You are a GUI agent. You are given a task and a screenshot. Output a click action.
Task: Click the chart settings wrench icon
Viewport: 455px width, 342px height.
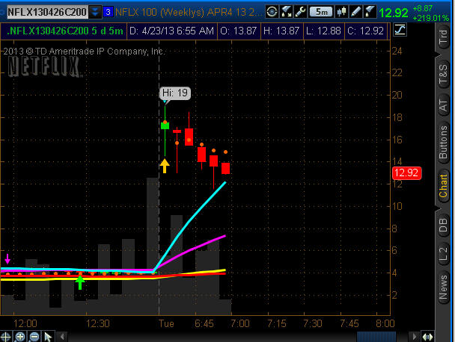299,11
